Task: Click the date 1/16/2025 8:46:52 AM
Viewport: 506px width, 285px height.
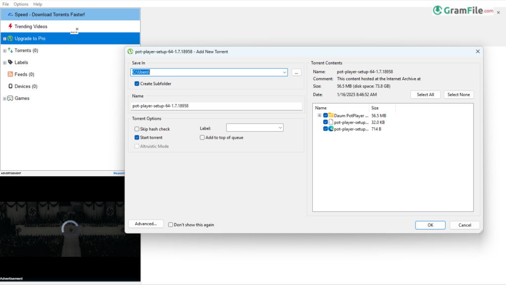Action: (357, 95)
